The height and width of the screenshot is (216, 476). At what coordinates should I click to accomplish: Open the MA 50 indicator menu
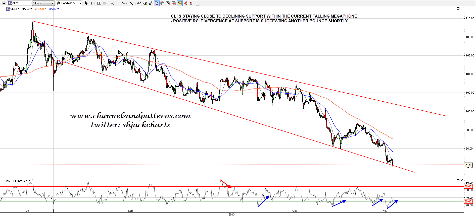coord(54,9)
